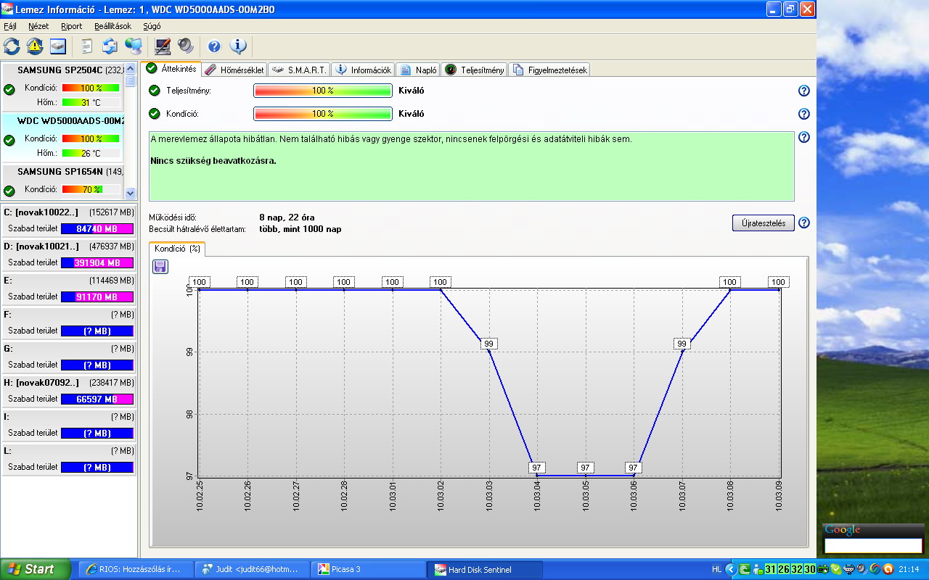Viewport: 929px width, 580px height.
Task: Switch to the Teljesítmény tab
Action: point(475,70)
